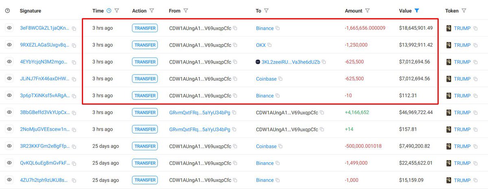The image size is (488, 189).
Task: Click TRANSFER tag in -500,000.001018 row
Action: pos(145,146)
